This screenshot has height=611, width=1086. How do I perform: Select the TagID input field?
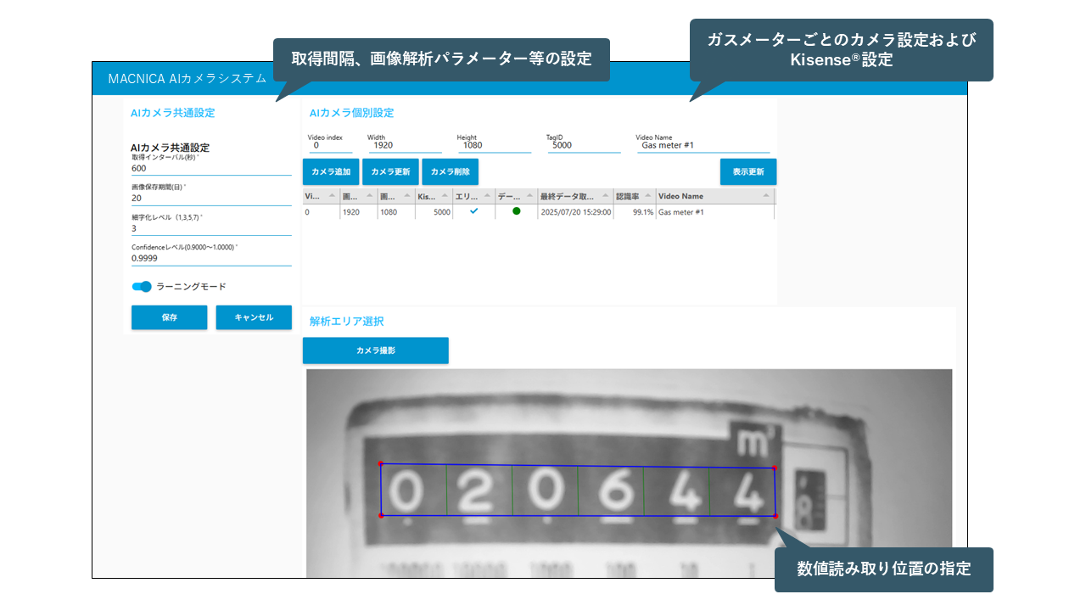(x=583, y=145)
